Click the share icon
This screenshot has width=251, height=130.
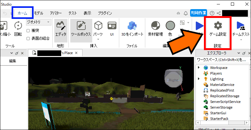[219, 13]
